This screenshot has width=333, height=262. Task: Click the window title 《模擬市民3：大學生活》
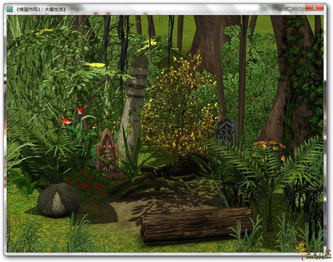click(x=41, y=10)
